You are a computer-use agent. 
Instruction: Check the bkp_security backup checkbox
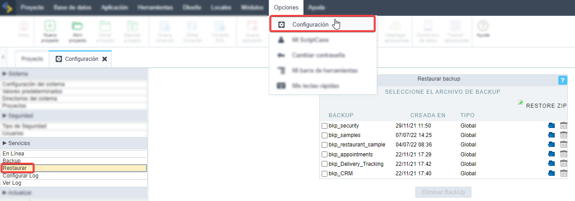(x=324, y=126)
